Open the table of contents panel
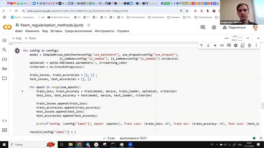Screen dimensions: 264x148 click(x=5, y=40)
